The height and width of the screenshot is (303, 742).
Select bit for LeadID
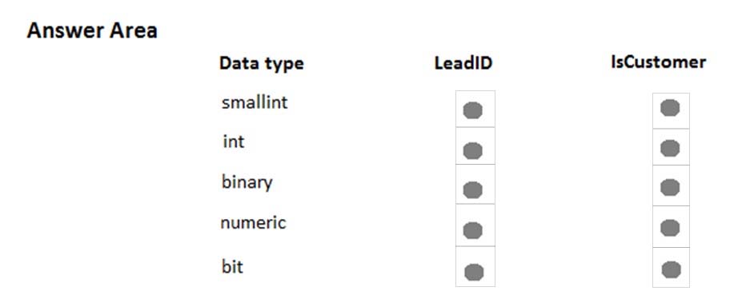[474, 273]
